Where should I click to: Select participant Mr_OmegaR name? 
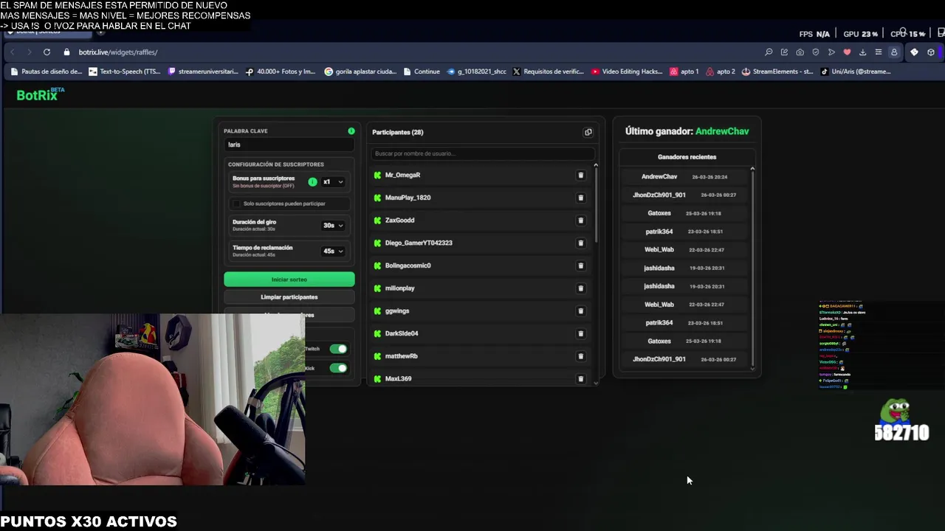click(x=402, y=176)
